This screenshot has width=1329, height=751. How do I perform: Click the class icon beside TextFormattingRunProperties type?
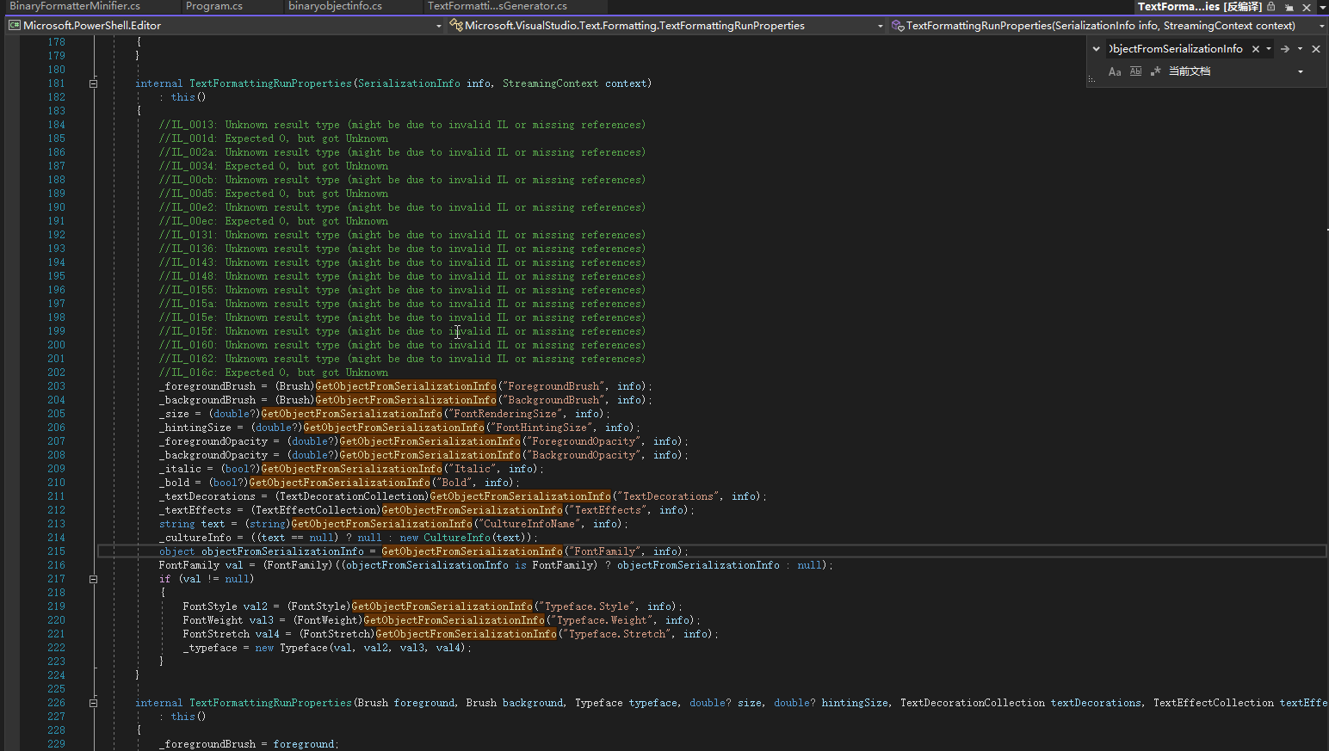(x=456, y=26)
